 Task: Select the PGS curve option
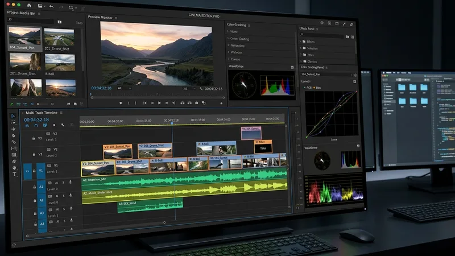308,88
